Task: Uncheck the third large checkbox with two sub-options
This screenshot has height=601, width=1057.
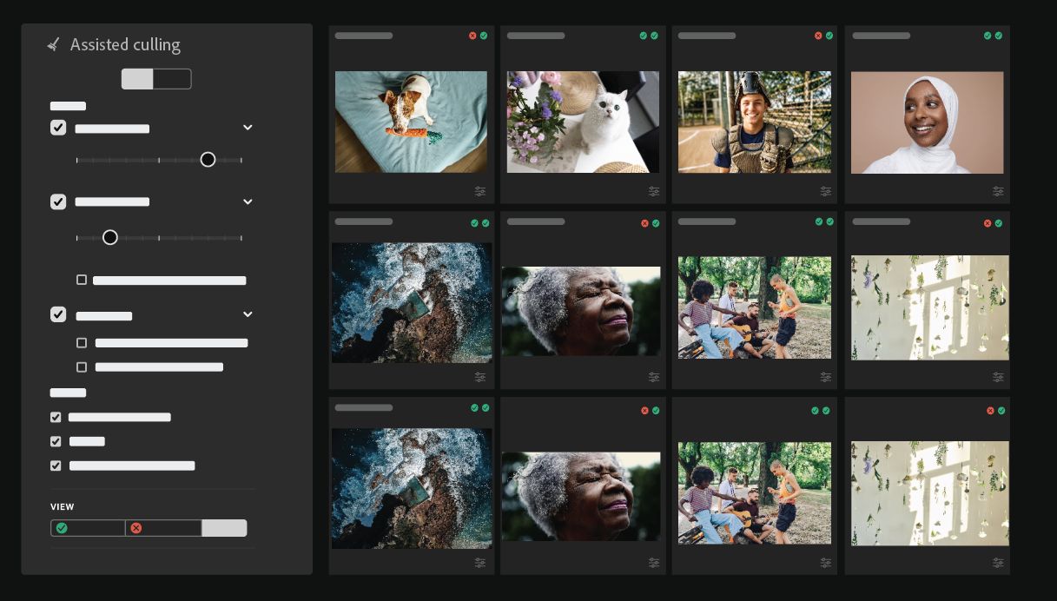Action: 58,314
